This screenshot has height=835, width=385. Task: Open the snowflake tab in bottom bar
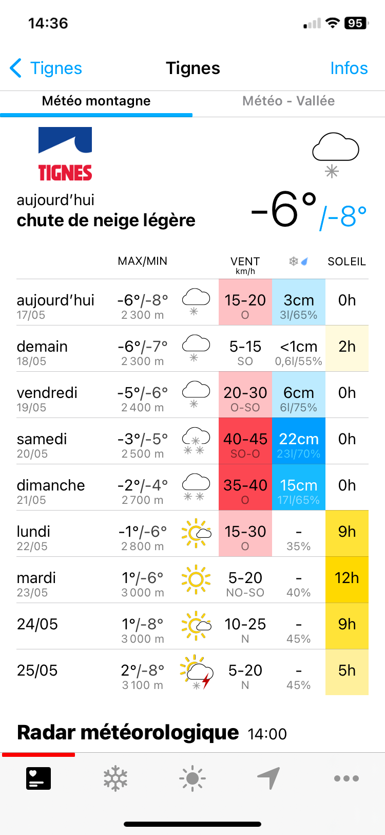coord(115,778)
